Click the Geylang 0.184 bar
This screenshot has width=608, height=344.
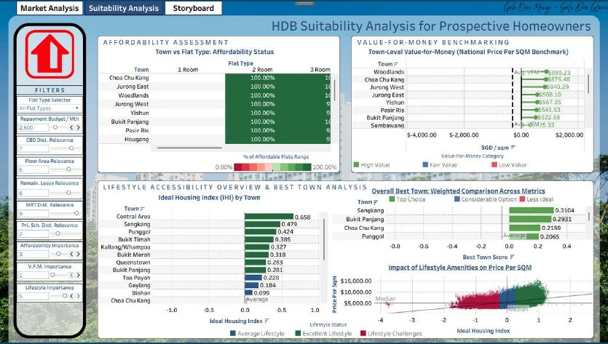click(x=252, y=286)
